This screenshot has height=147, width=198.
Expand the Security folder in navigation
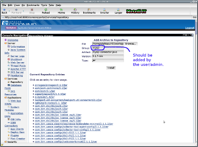pyautogui.click(x=6, y=142)
